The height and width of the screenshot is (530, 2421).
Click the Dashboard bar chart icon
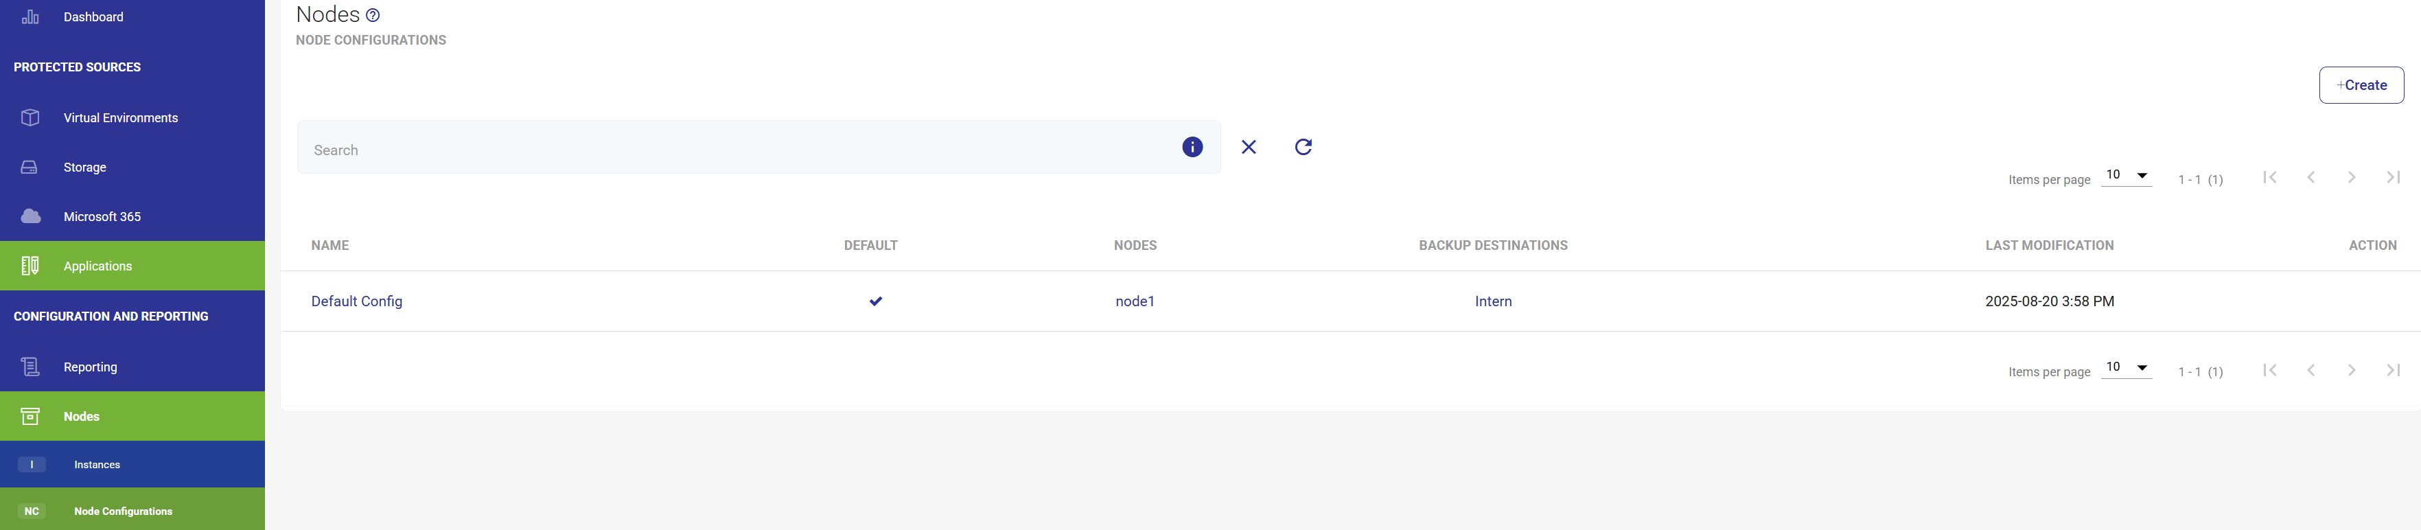click(x=30, y=17)
